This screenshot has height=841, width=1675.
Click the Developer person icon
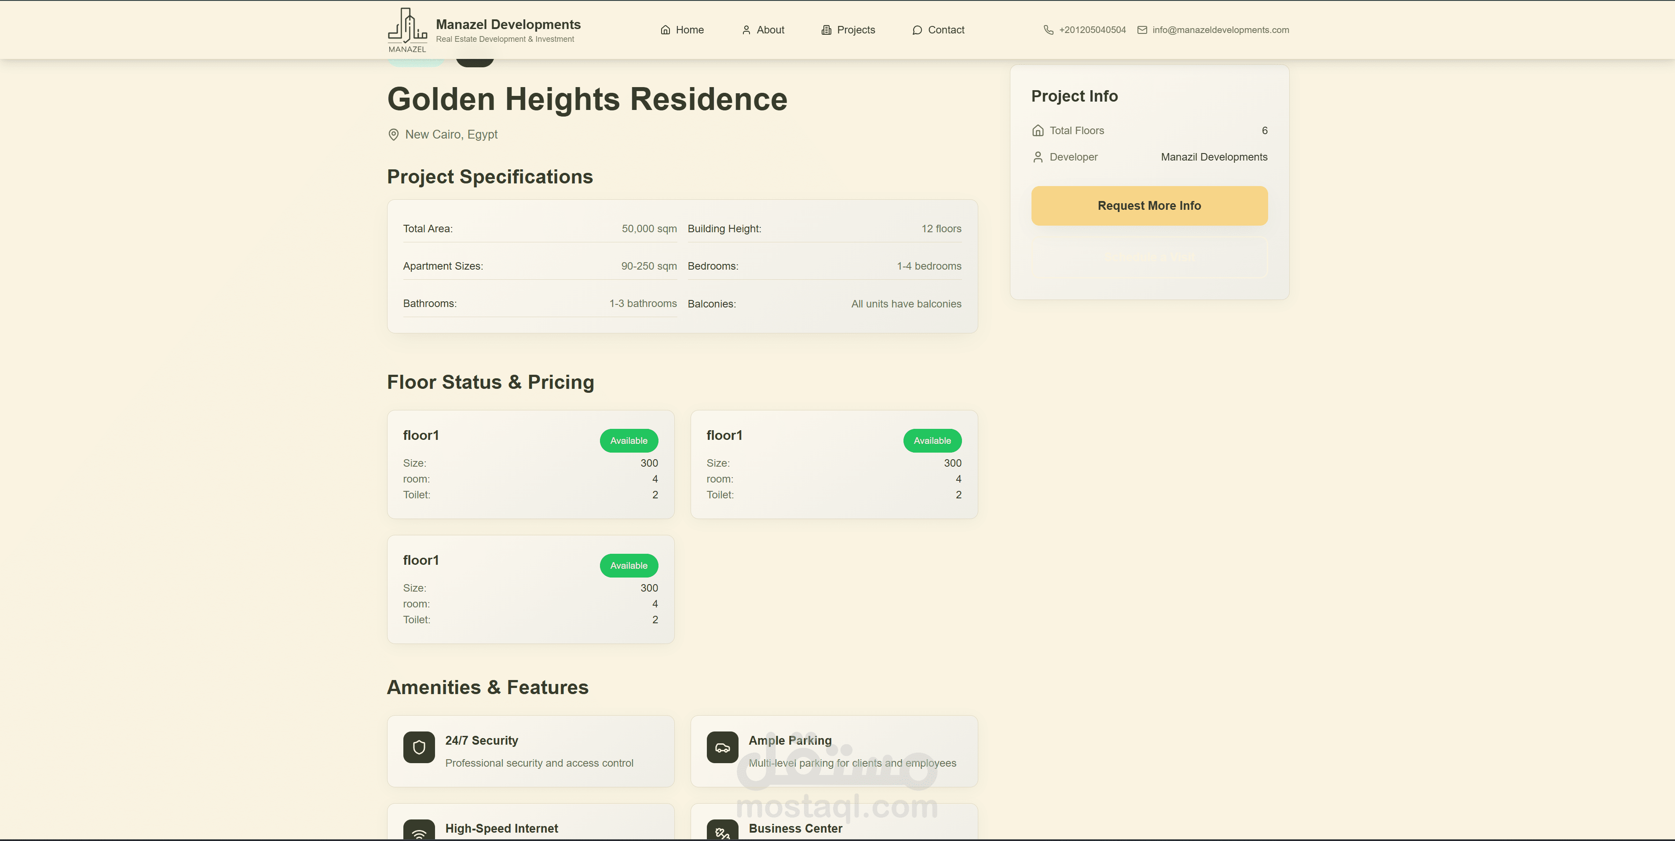pos(1038,157)
